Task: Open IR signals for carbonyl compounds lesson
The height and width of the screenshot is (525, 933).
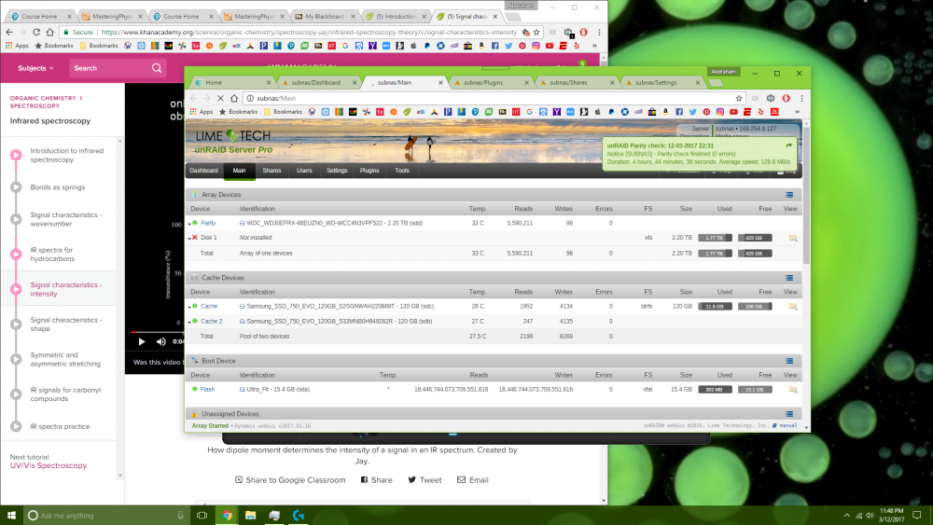Action: click(x=65, y=394)
